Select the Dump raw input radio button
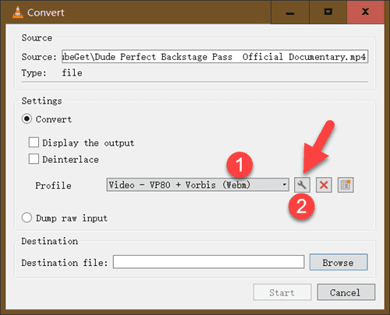Viewport: 390px width, 315px height. coord(27,218)
